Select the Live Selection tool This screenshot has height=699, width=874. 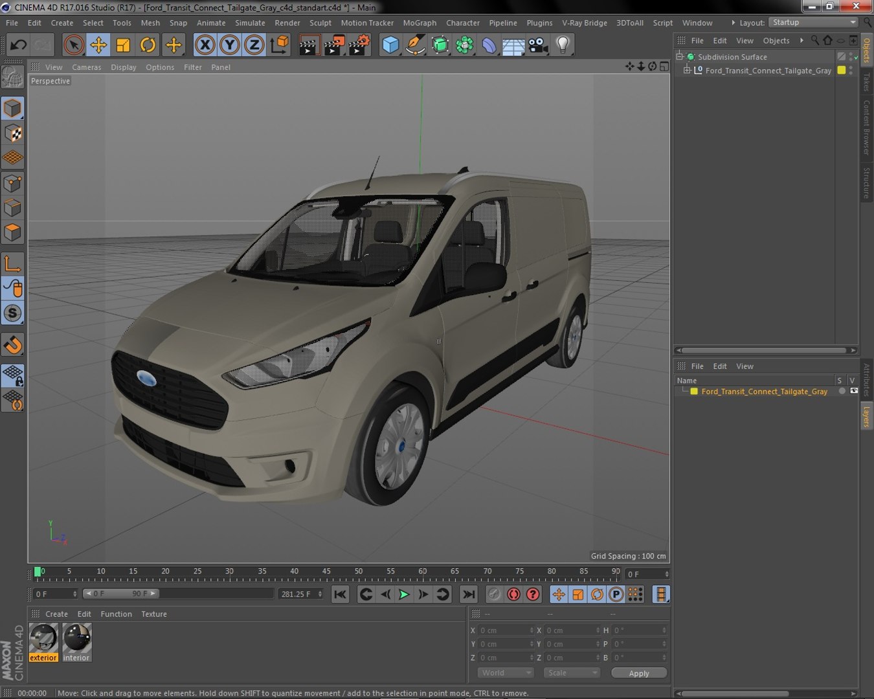[74, 45]
